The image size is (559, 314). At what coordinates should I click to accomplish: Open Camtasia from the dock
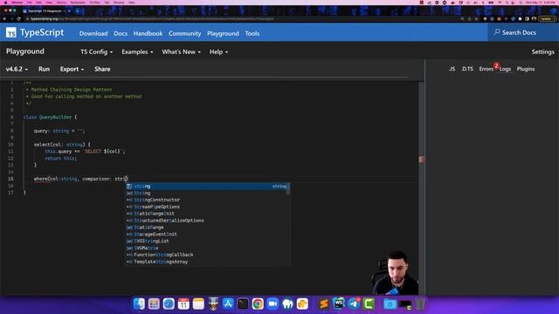pos(369,304)
